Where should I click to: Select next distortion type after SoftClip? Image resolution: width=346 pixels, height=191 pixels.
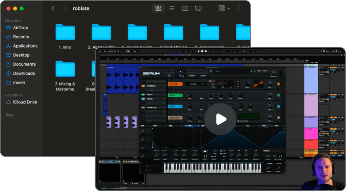pos(205,84)
